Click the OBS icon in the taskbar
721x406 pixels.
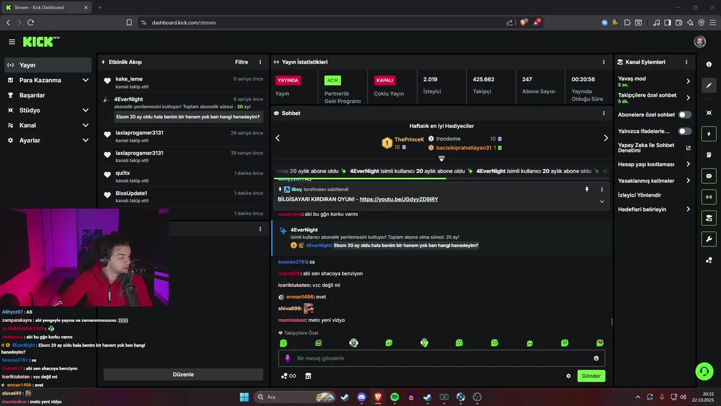pos(477,397)
